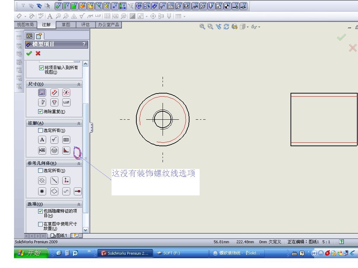Select the curves icon under 参考几何体

click(x=66, y=191)
